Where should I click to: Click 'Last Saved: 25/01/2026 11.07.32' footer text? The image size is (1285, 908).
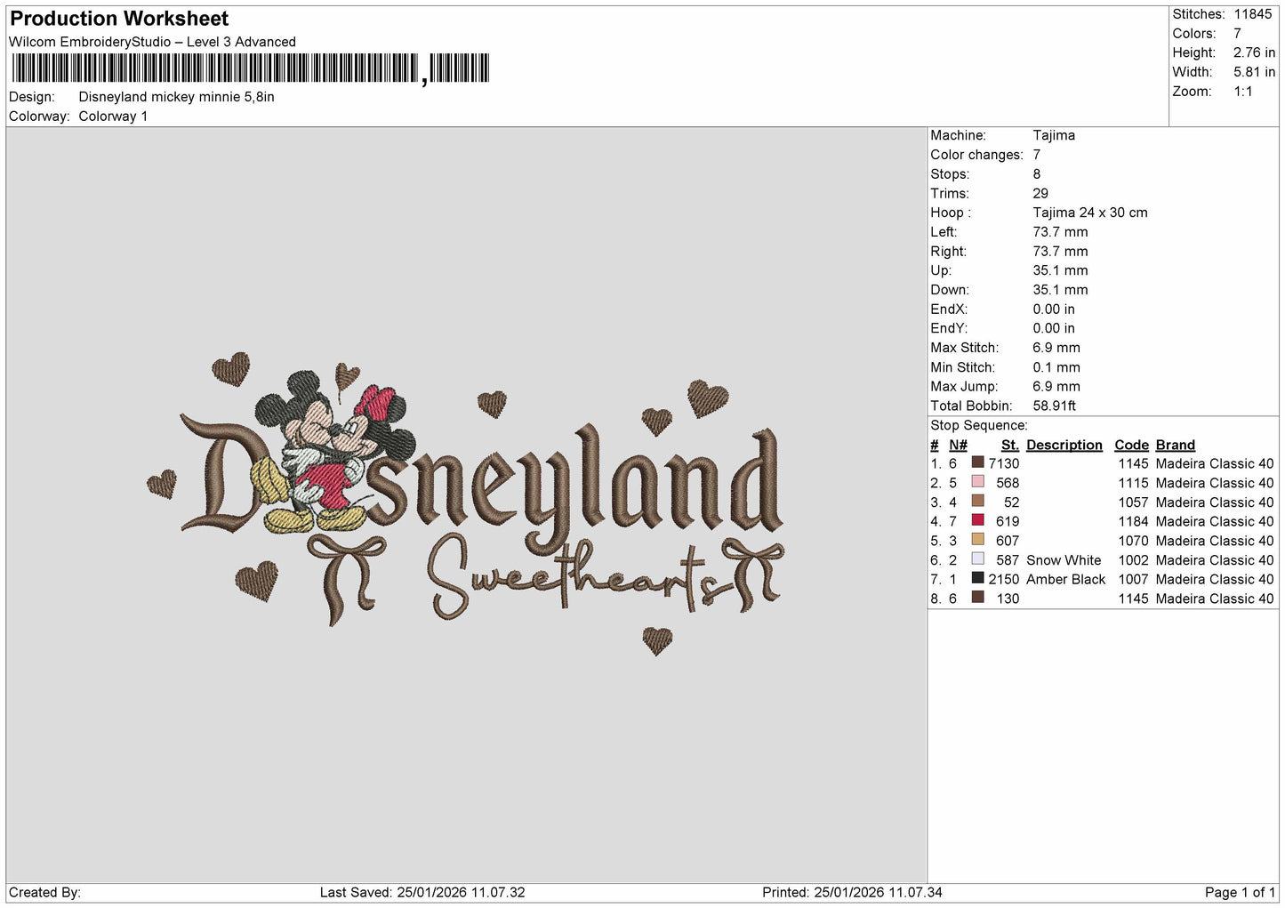422,892
